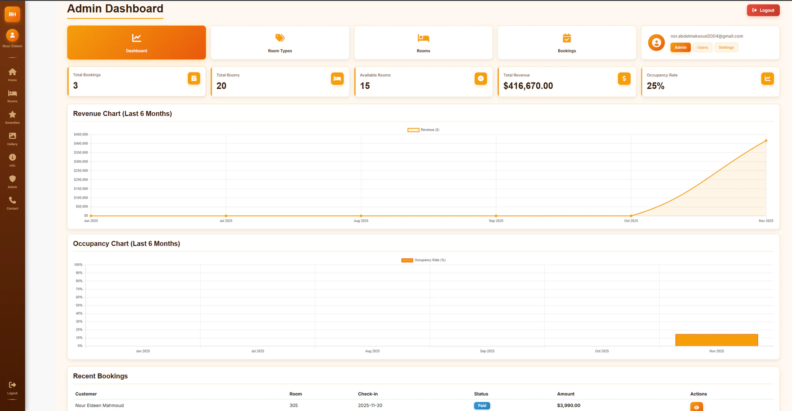This screenshot has height=411, width=792.
Task: Click the Status column header
Action: pos(481,394)
